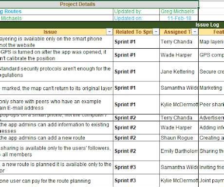Select Sprint #3 cell beside Joint payment
Viewport: 224px width, 187px height.
(x=136, y=181)
